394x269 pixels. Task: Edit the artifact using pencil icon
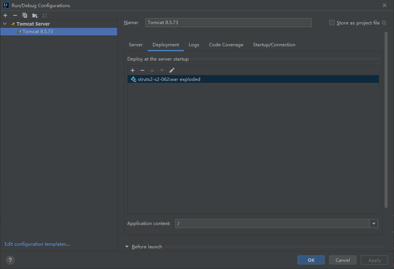(x=172, y=70)
